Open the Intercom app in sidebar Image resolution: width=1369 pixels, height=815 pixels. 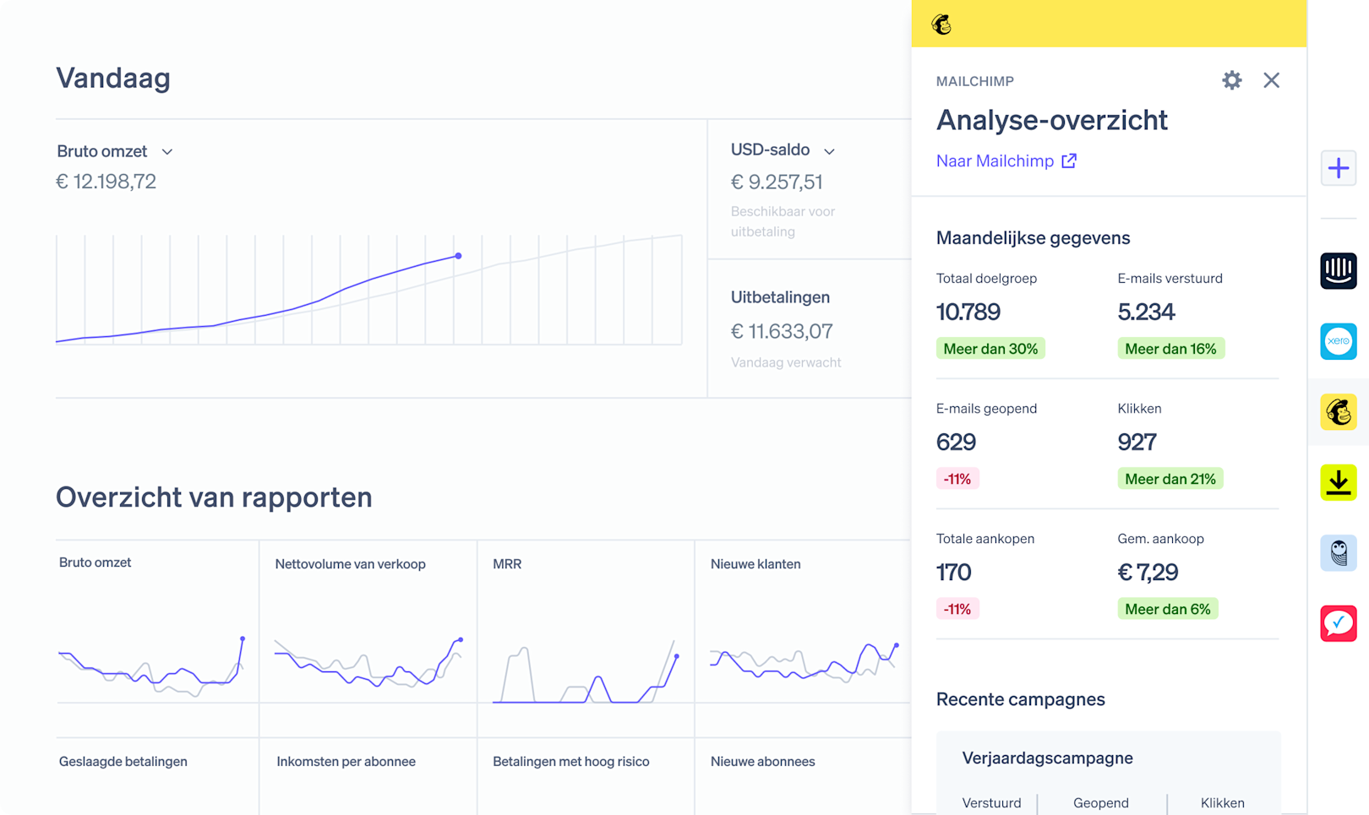click(1339, 271)
